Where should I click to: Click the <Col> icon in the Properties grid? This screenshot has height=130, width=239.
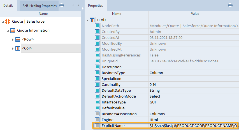click(x=92, y=20)
